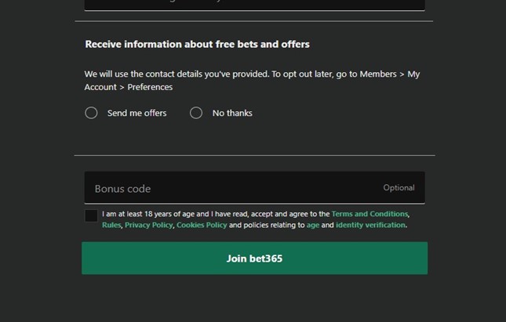Viewport: 506px width, 322px height.
Task: Open the Privacy Policy link
Action: tap(149, 225)
